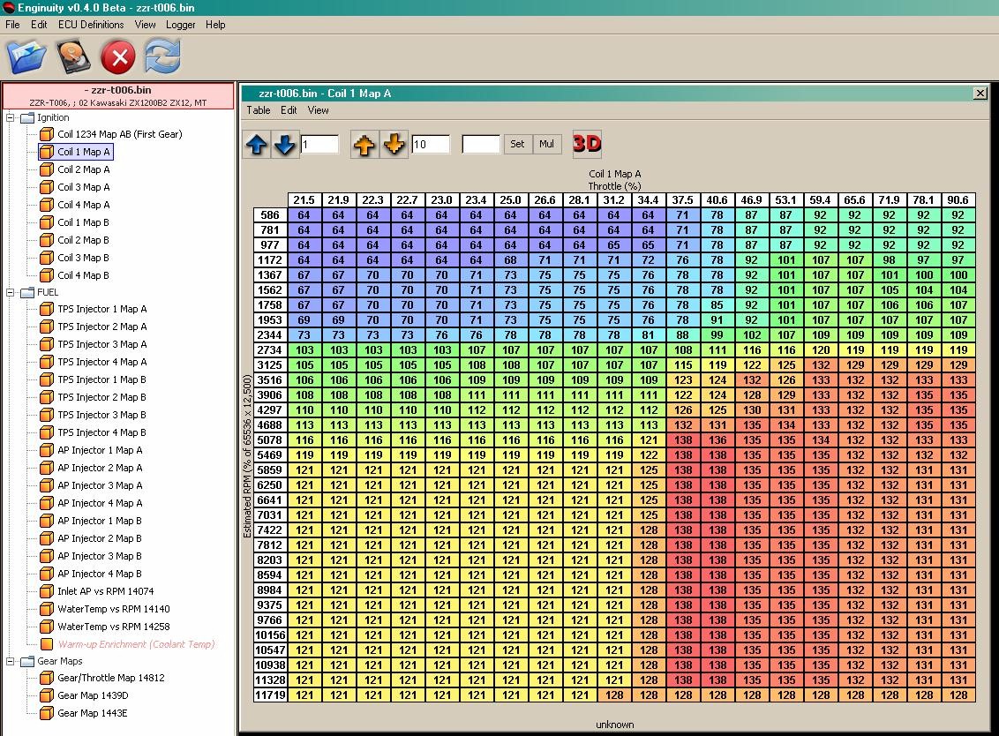
Task: Collapse the Gear Maps tree group
Action: point(11,661)
